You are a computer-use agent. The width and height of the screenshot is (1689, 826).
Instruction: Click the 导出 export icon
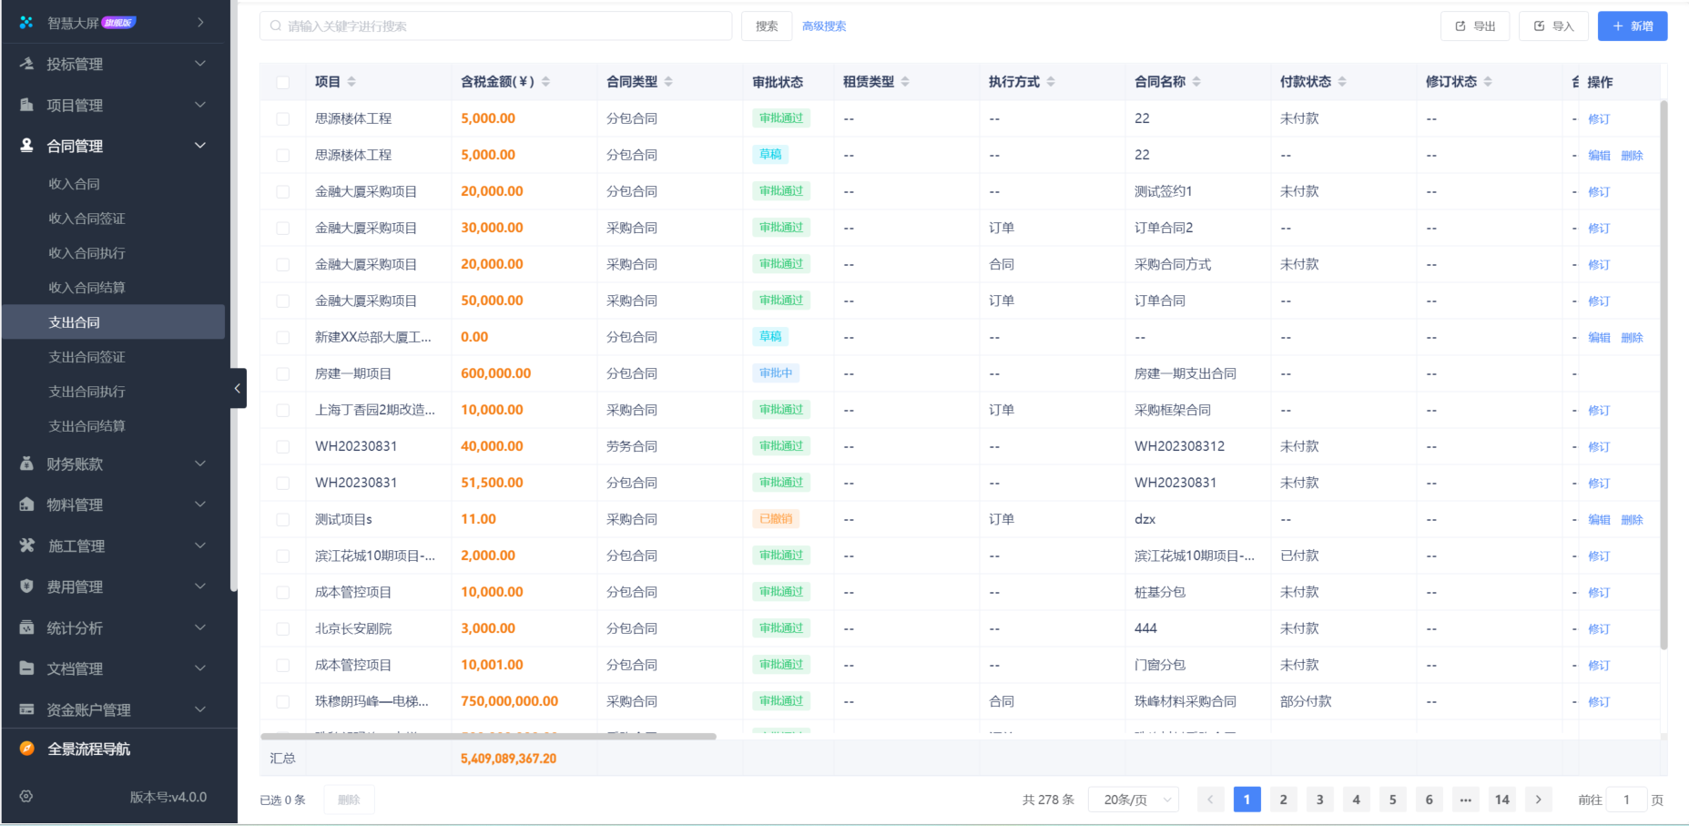coord(1460,25)
